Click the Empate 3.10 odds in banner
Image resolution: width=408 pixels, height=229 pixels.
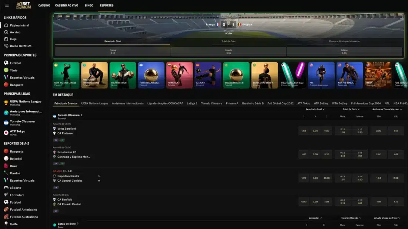pyautogui.click(x=228, y=52)
